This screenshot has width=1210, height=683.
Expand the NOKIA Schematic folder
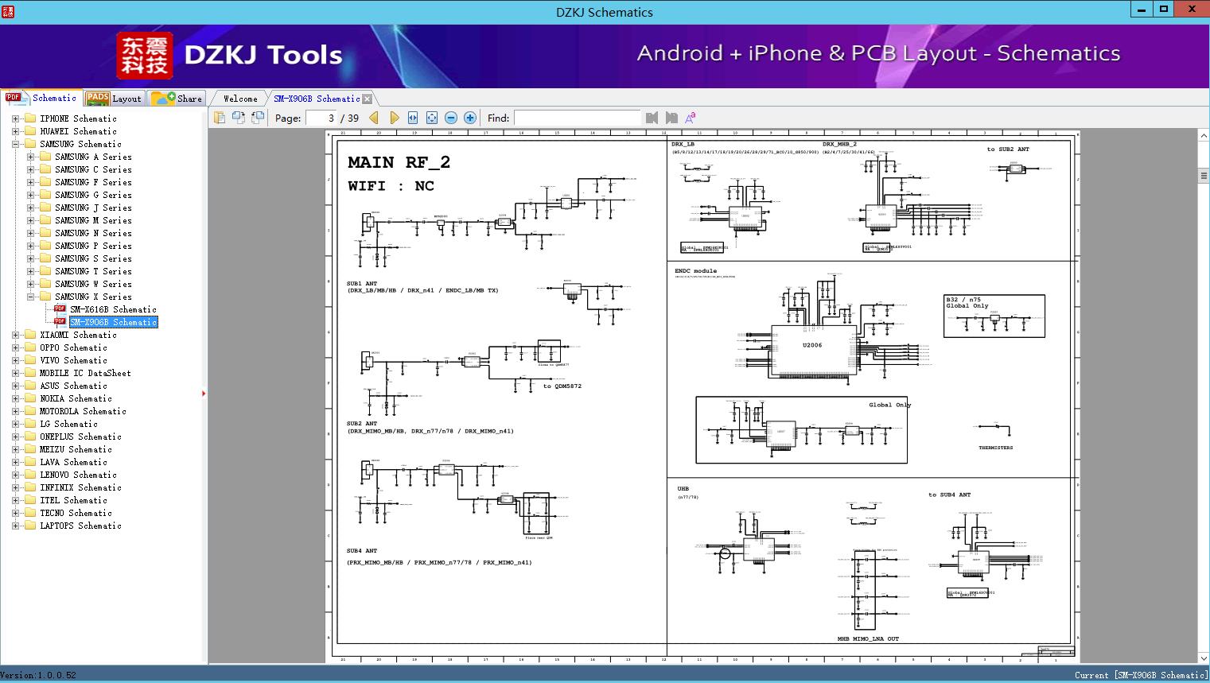(x=16, y=398)
